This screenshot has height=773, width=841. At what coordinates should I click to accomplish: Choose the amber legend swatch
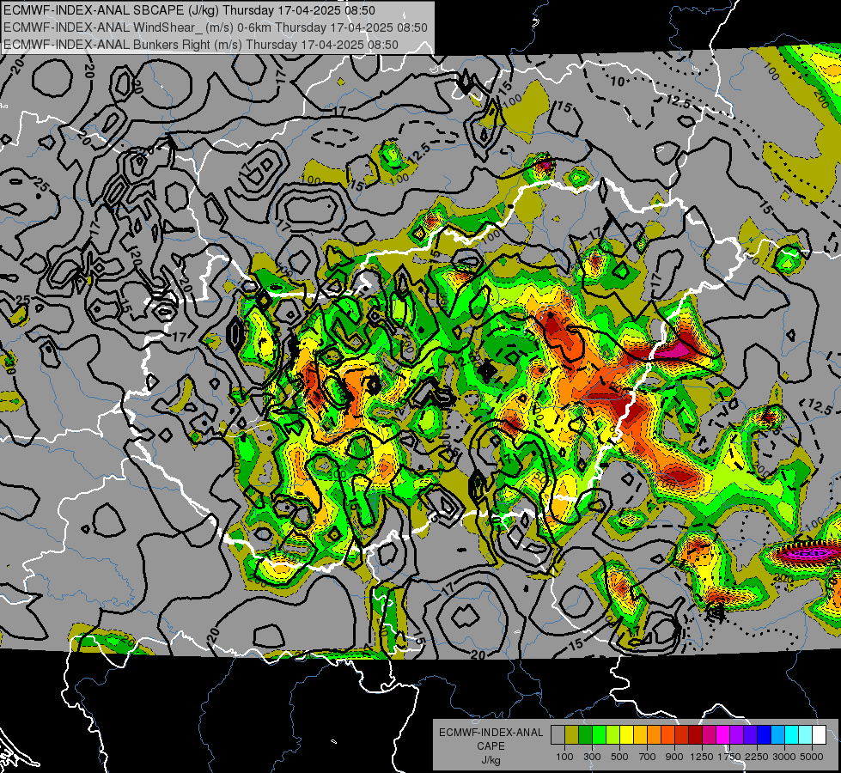tap(640, 734)
